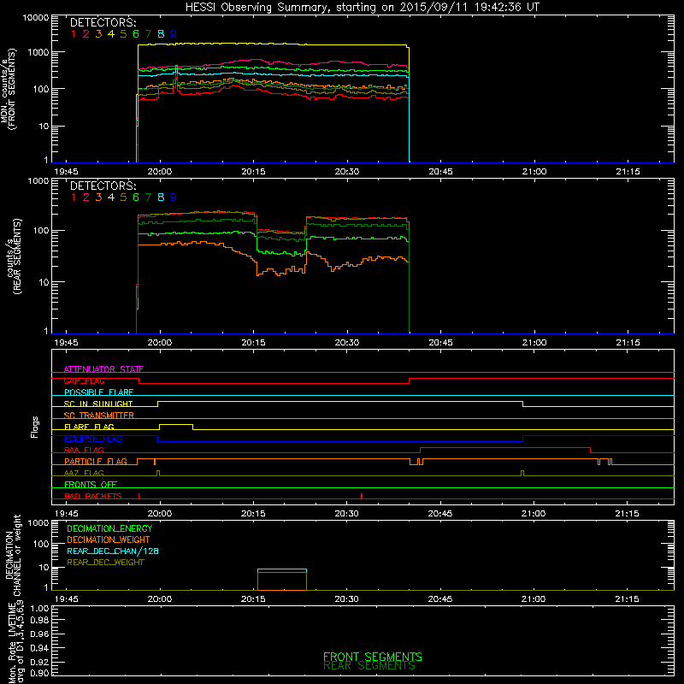Click DETECTORS: heading in rear segments plot
Image resolution: width=684 pixels, height=684 pixels.
[103, 186]
